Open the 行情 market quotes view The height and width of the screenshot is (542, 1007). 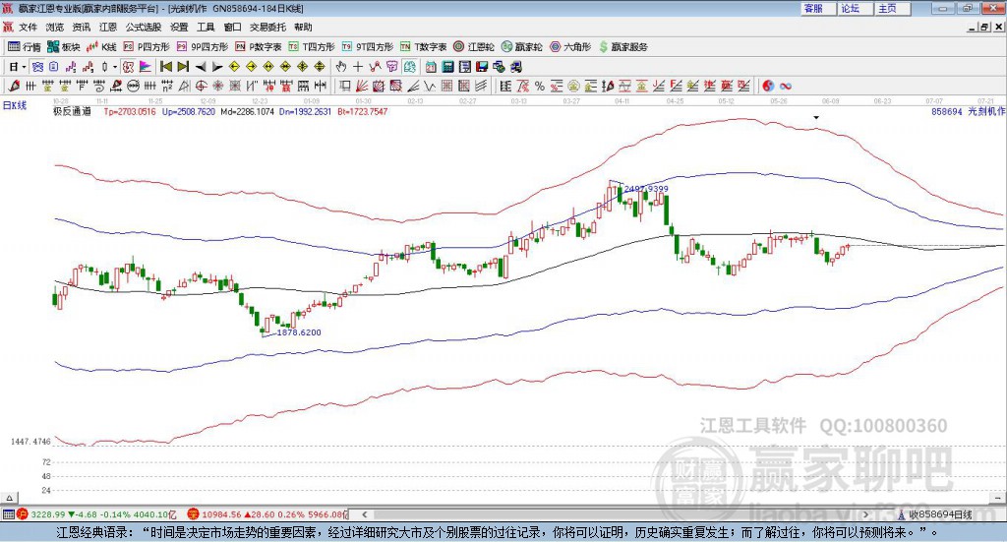[24, 47]
